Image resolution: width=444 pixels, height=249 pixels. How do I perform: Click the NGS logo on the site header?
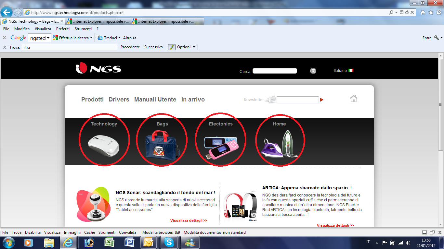(x=98, y=69)
